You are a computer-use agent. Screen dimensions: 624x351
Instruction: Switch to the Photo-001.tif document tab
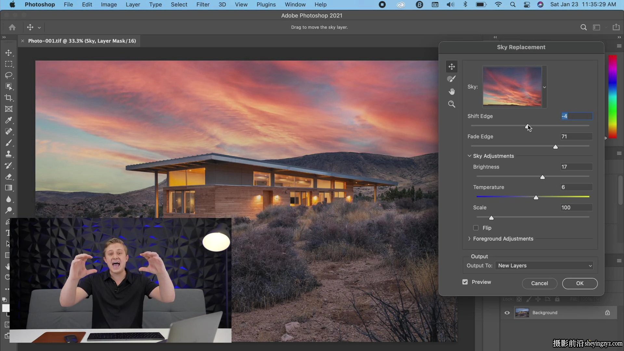(82, 41)
